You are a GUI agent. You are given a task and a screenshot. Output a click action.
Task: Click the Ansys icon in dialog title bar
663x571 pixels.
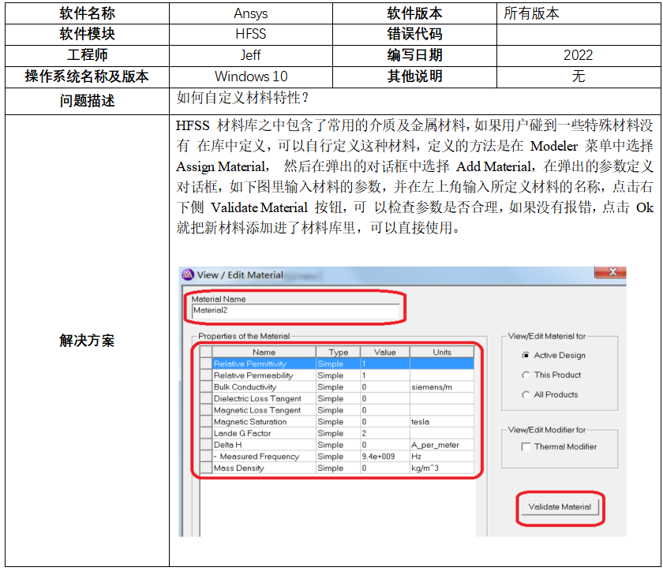coord(188,275)
